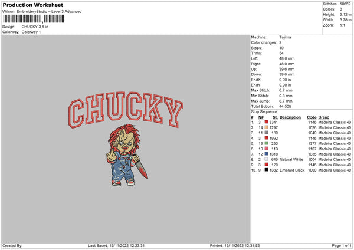Click the stitches value 10652
Viewport: 354px width, 250px height.
point(345,4)
